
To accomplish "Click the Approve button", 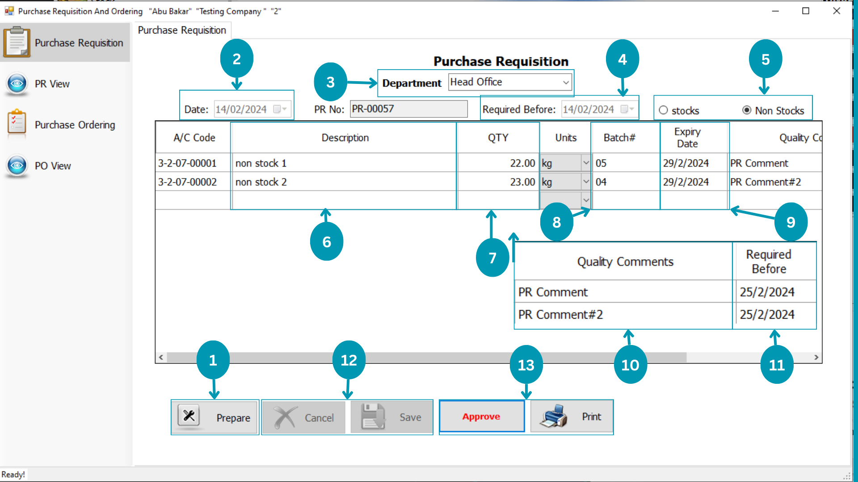I will click(x=481, y=416).
